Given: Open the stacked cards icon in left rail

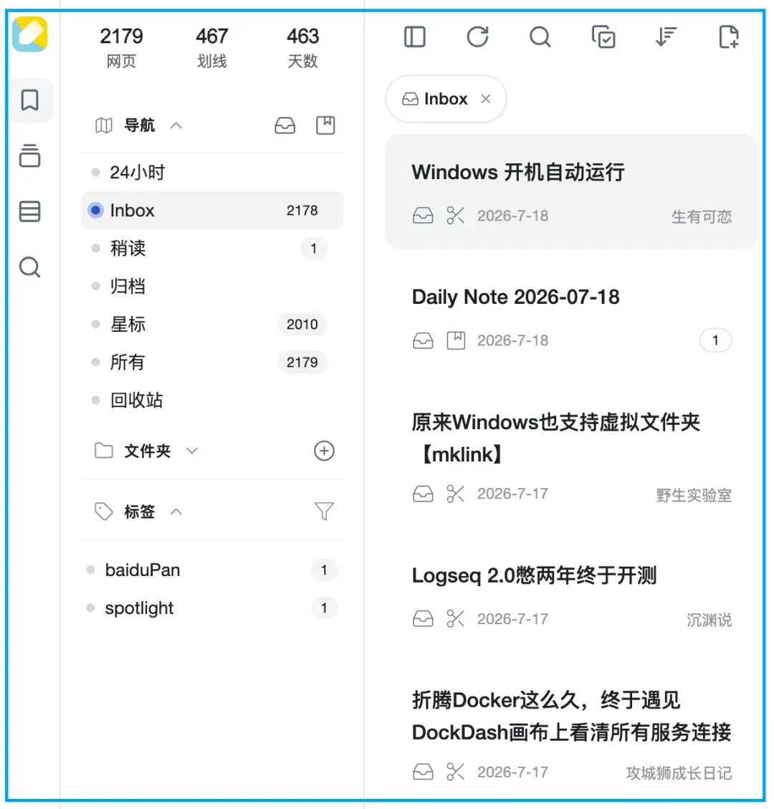Looking at the screenshot, I should pyautogui.click(x=30, y=155).
